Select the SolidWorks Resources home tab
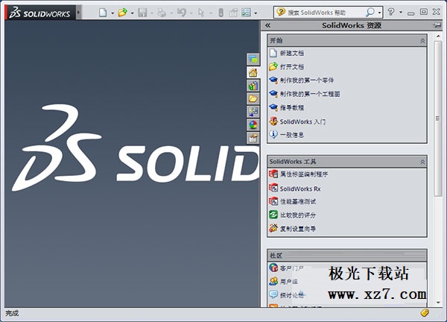Image resolution: width=447 pixels, height=322 pixels. coord(253,73)
